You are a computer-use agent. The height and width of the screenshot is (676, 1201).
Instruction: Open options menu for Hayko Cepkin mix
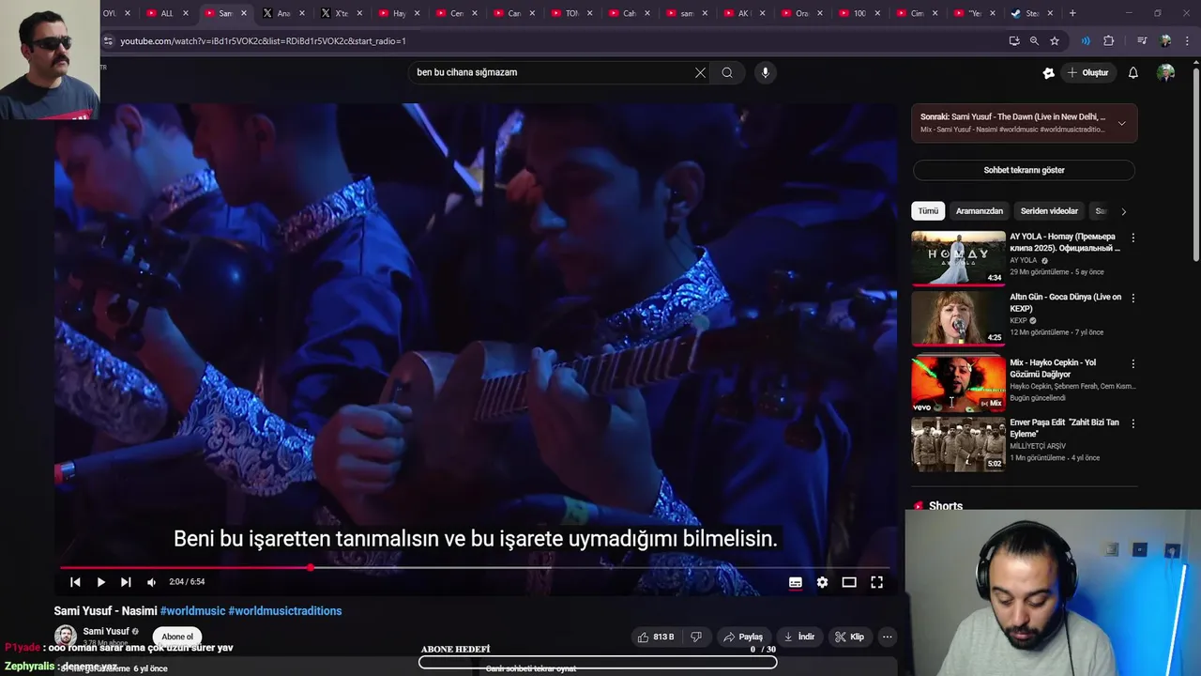(x=1133, y=363)
